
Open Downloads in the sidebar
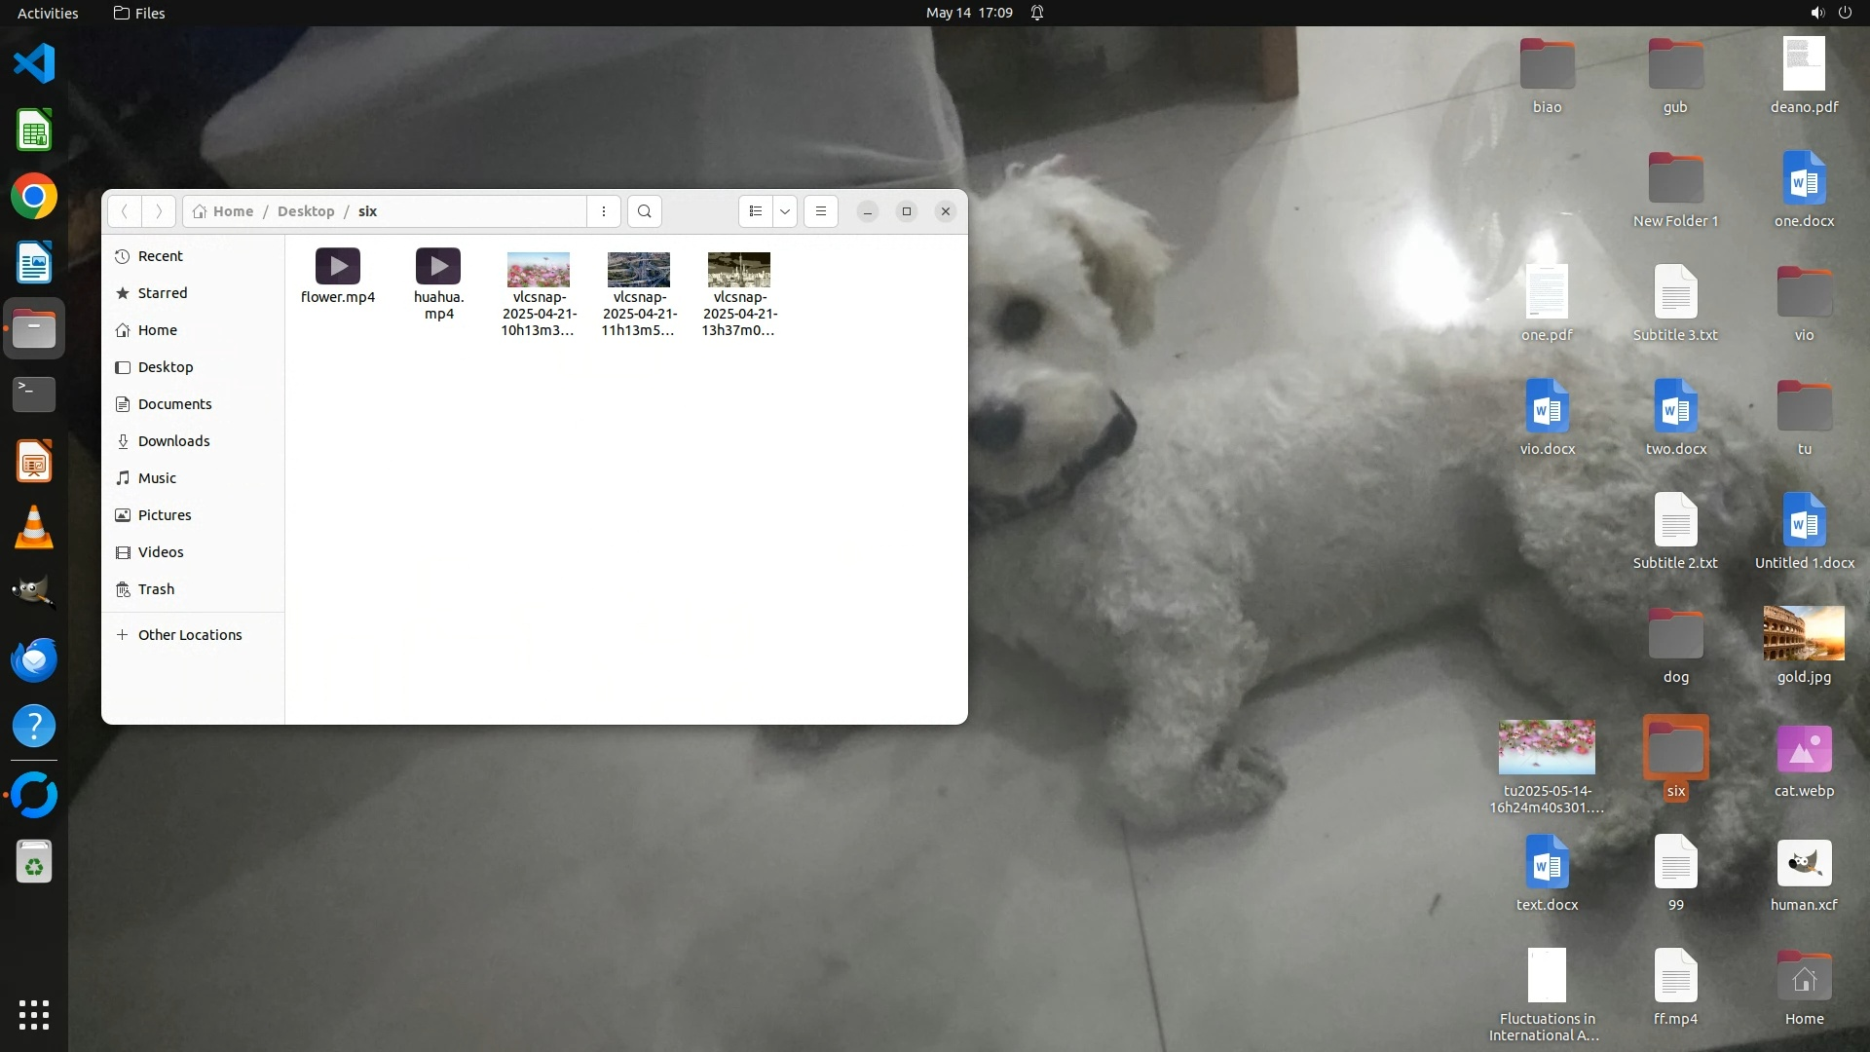click(x=173, y=441)
